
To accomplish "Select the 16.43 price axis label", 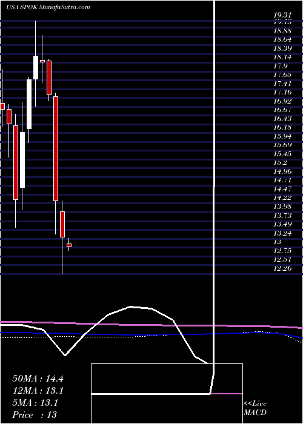I will [282, 119].
